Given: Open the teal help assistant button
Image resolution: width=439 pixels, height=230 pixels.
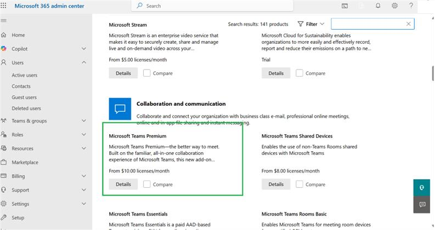Looking at the screenshot, I should pos(421,188).
